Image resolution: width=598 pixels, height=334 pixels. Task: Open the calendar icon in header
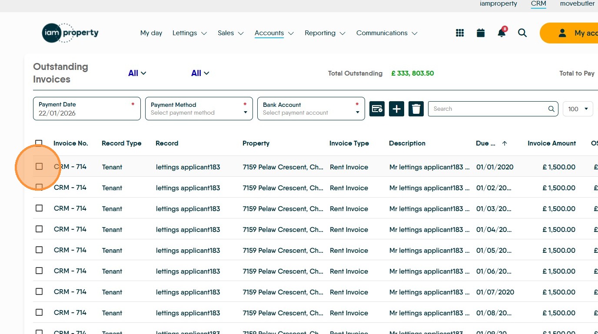(x=481, y=33)
